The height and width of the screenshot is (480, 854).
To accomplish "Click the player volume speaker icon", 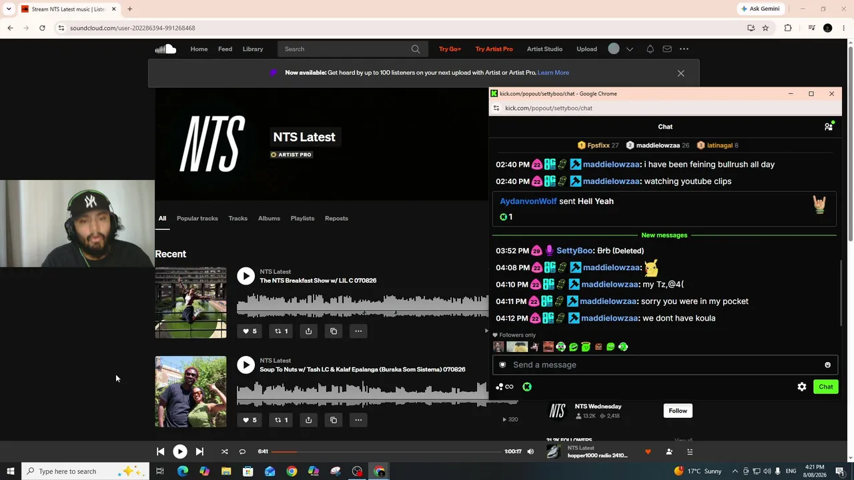I will 530,451.
